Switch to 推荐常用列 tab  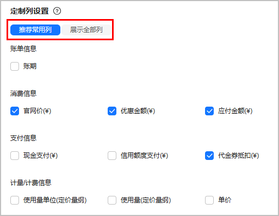(x=35, y=30)
